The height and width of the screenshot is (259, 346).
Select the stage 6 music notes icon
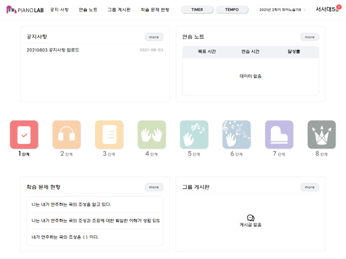click(237, 135)
